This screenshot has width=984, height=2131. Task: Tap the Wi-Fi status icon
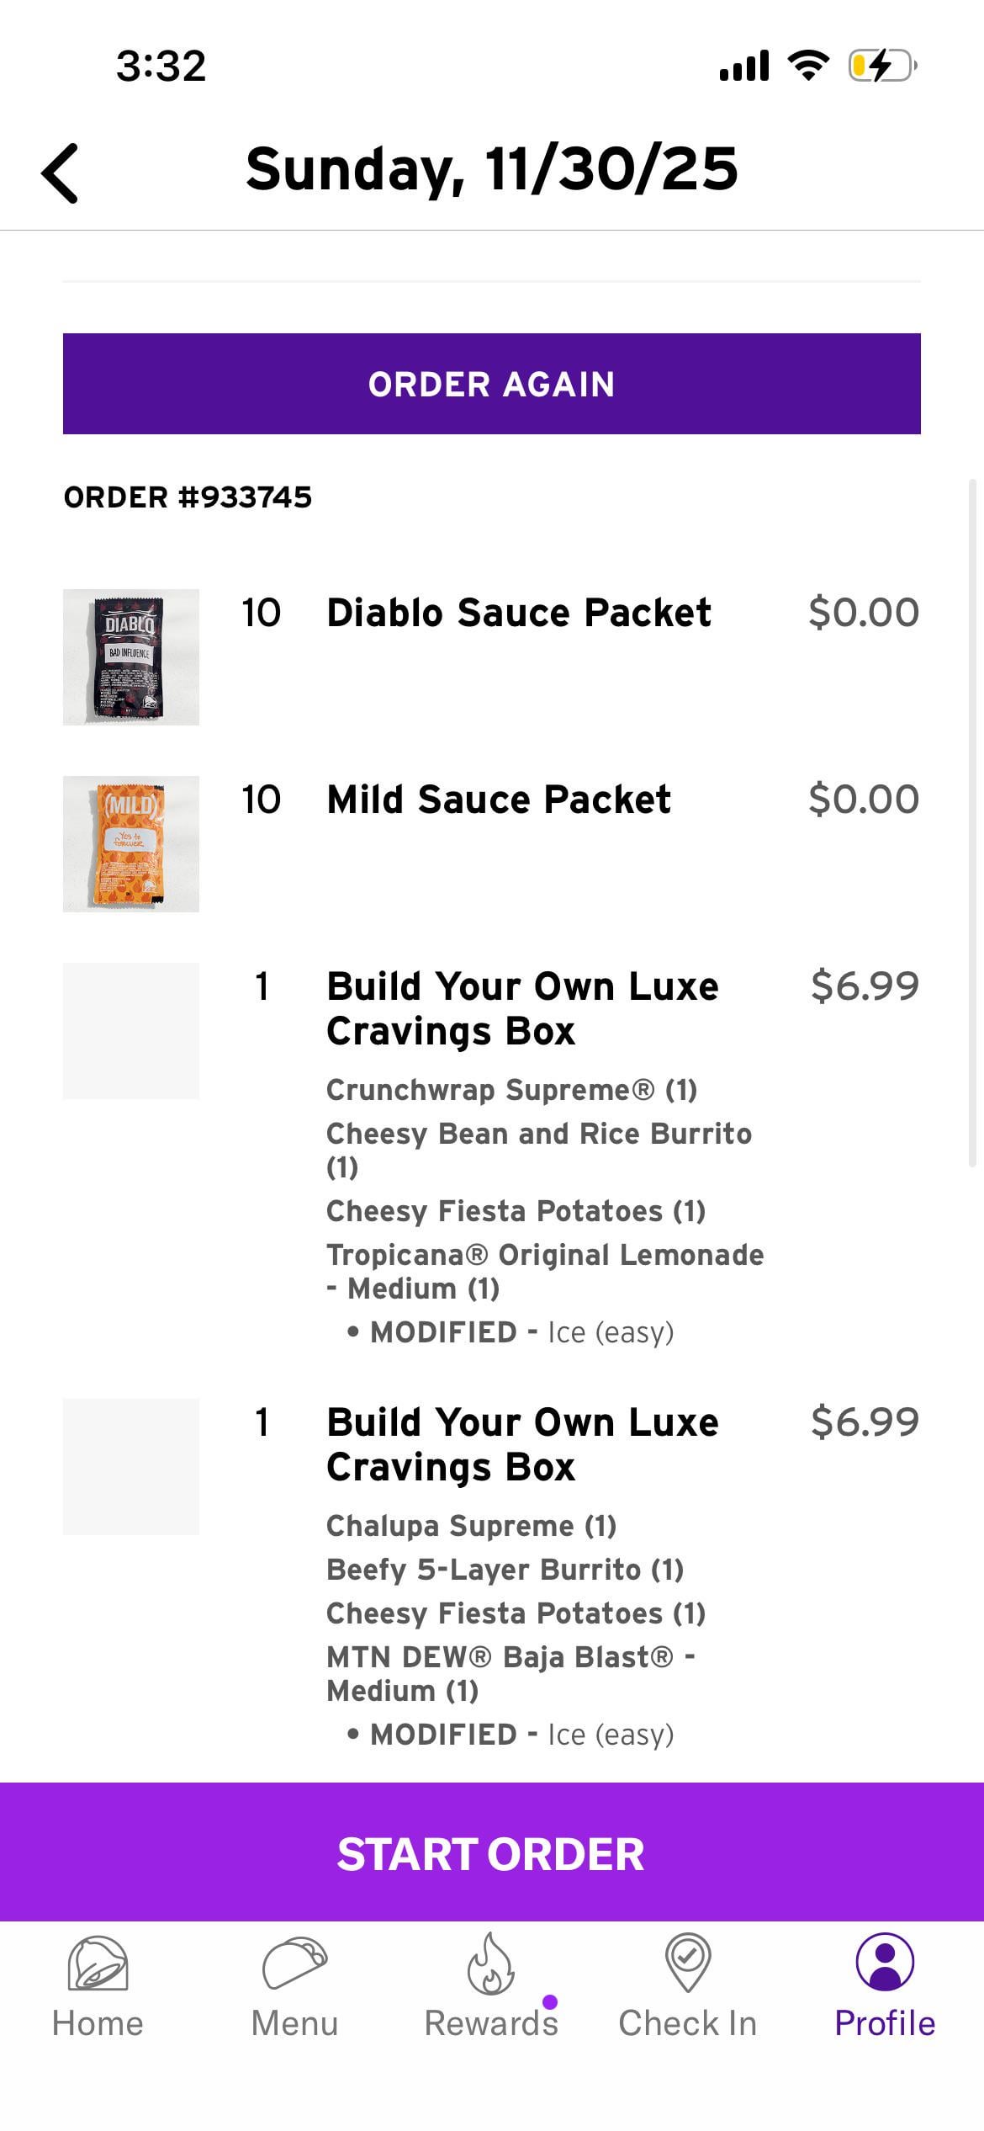(808, 66)
